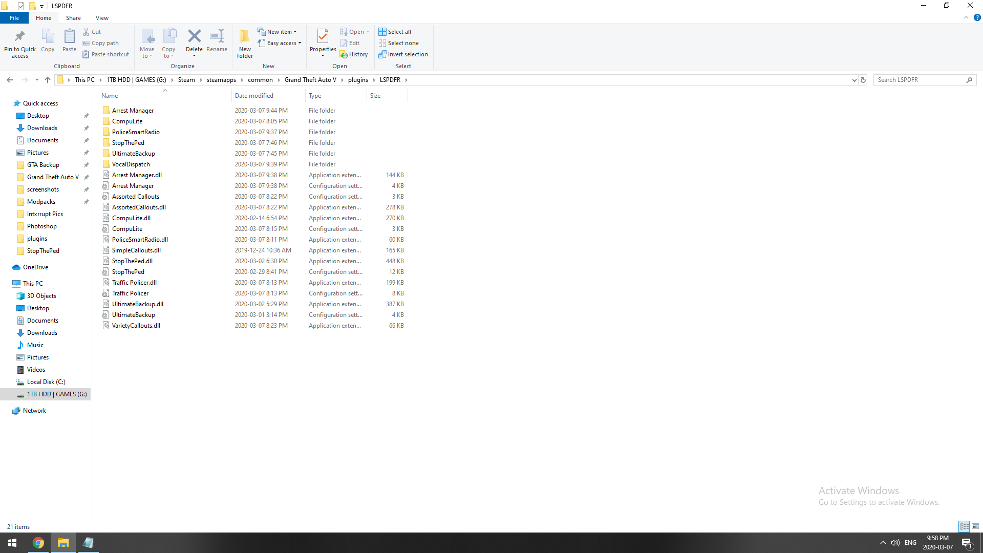Switch to the View ribbon tab

[x=102, y=18]
